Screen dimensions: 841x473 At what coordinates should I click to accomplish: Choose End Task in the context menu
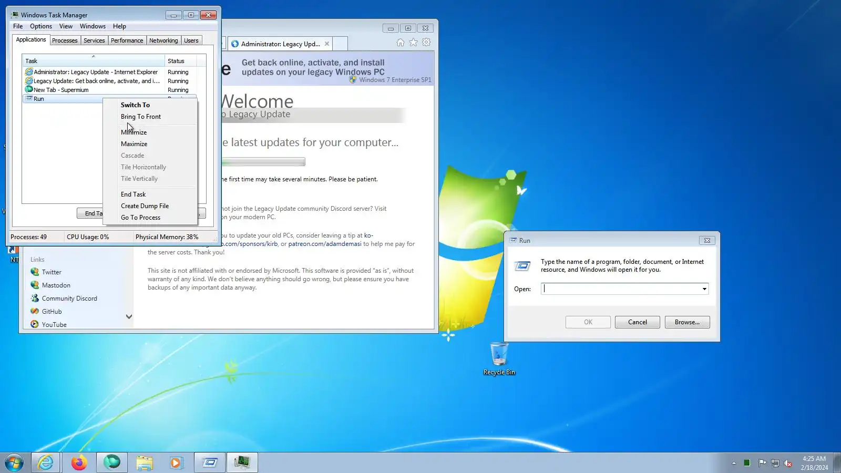150,194
